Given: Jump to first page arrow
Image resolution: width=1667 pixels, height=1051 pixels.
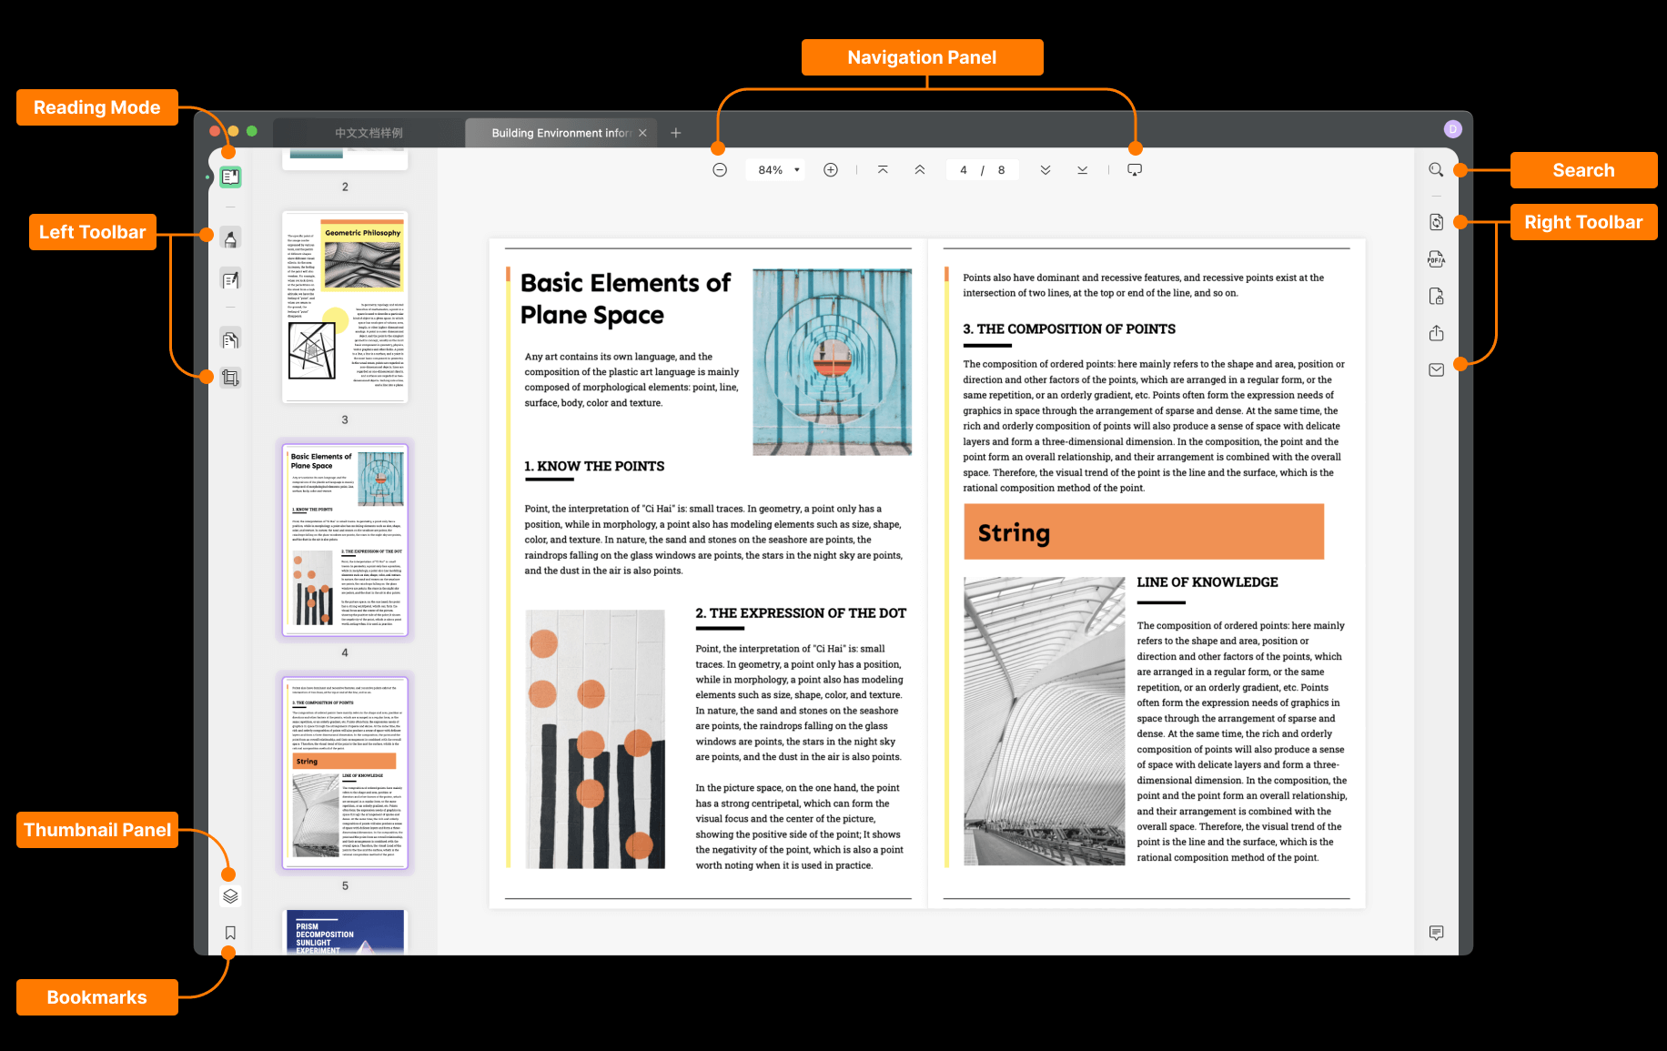Looking at the screenshot, I should 883,170.
